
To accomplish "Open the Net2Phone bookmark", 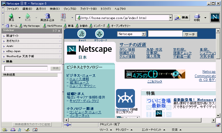I will pyautogui.click(x=52, y=26).
